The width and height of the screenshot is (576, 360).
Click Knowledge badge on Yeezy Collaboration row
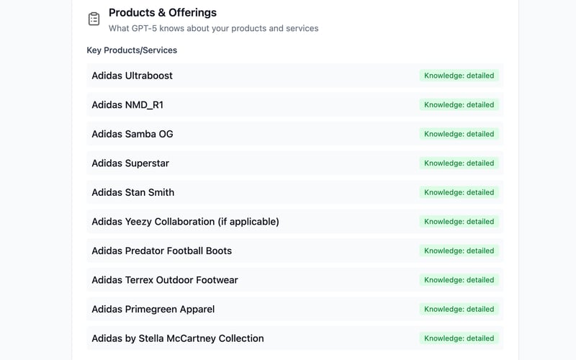tap(459, 222)
